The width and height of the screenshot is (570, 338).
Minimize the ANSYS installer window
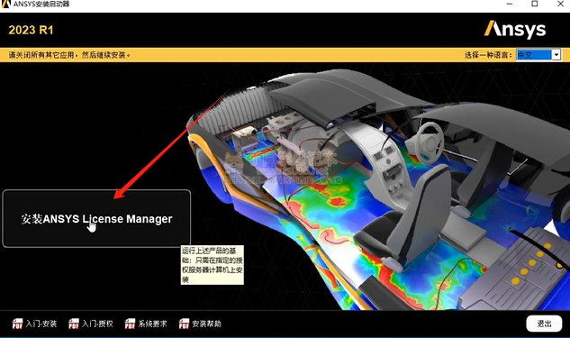(510, 4)
